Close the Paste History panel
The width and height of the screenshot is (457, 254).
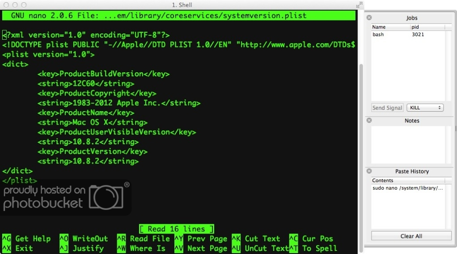(369, 171)
